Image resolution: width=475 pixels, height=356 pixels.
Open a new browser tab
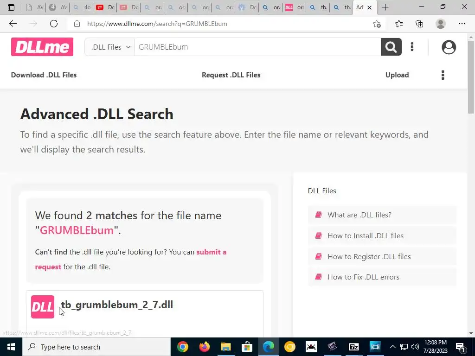click(x=385, y=7)
